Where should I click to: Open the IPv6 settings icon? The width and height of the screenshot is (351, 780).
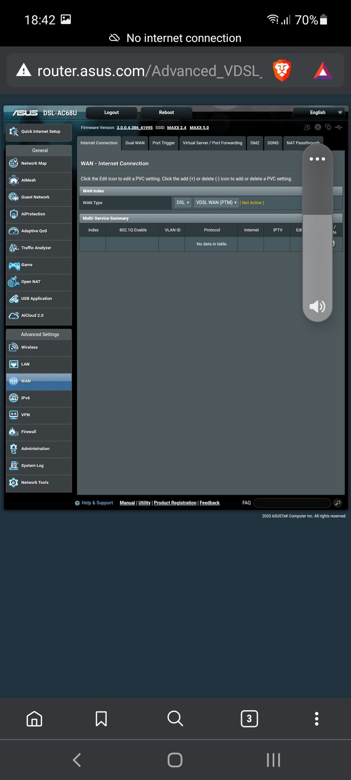coord(14,398)
